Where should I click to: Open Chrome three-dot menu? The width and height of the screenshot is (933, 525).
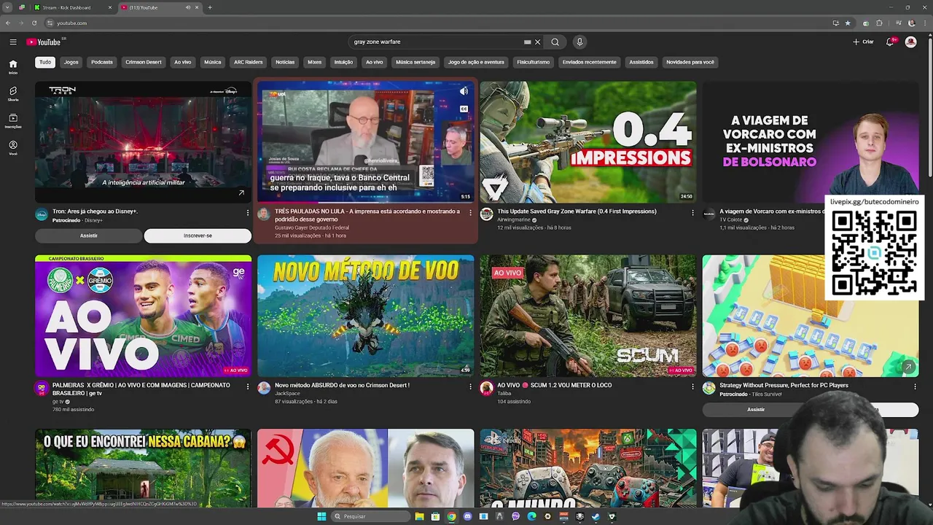(924, 23)
